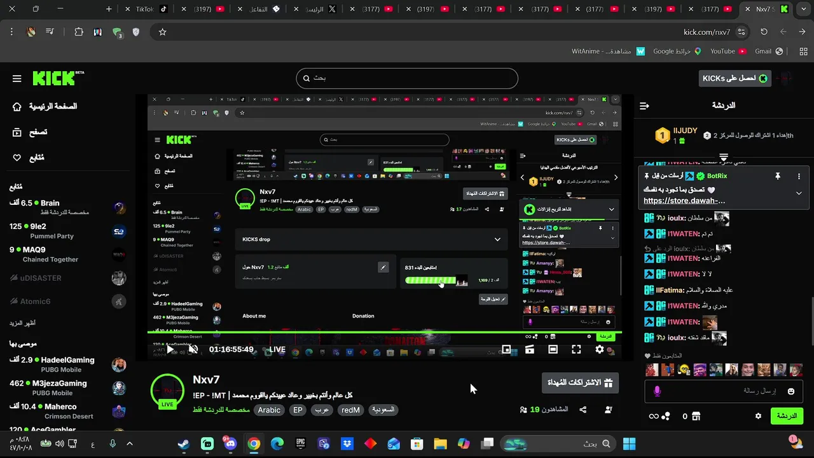814x458 pixels.
Task: Open the Following heart icon in sidebar
Action: click(x=17, y=158)
